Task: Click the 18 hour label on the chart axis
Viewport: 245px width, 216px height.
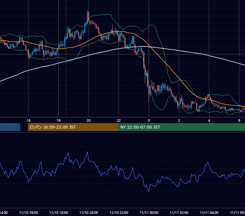Action: pos(58,121)
